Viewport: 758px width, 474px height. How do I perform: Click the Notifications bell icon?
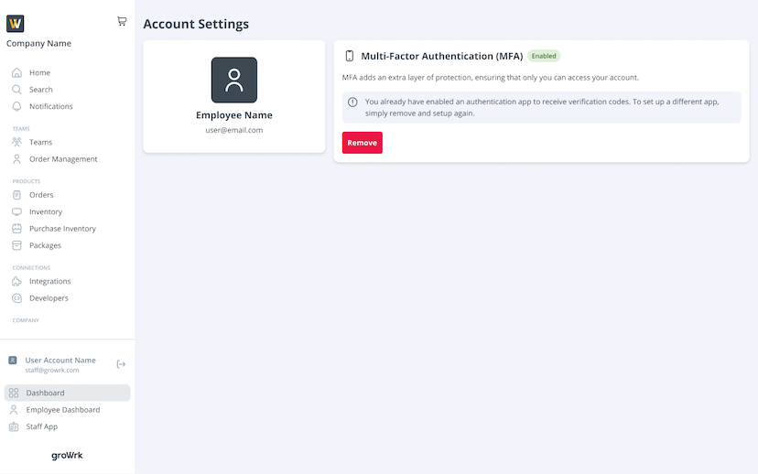pyautogui.click(x=16, y=106)
